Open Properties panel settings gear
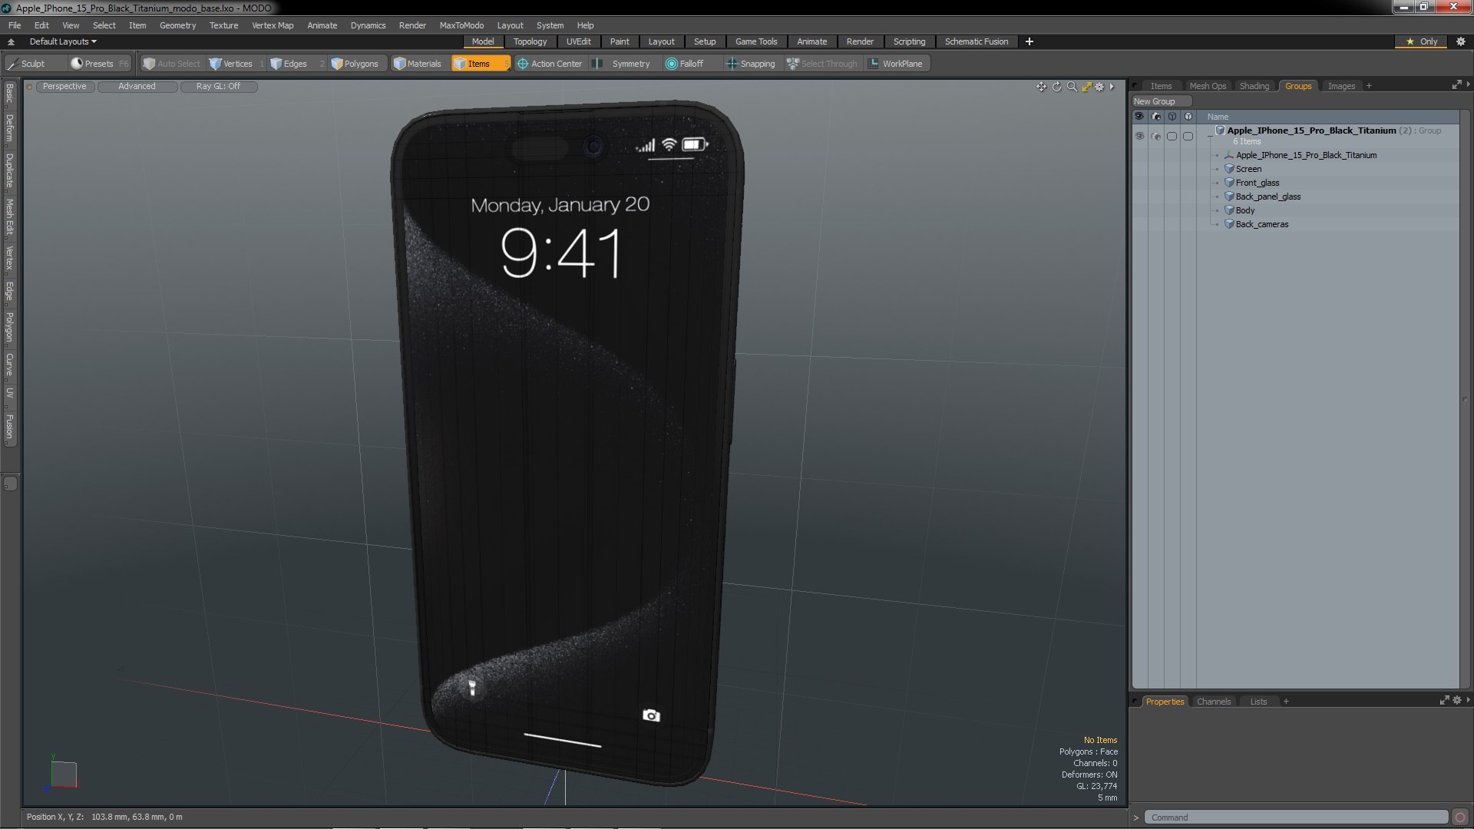The width and height of the screenshot is (1474, 829). coord(1457,700)
